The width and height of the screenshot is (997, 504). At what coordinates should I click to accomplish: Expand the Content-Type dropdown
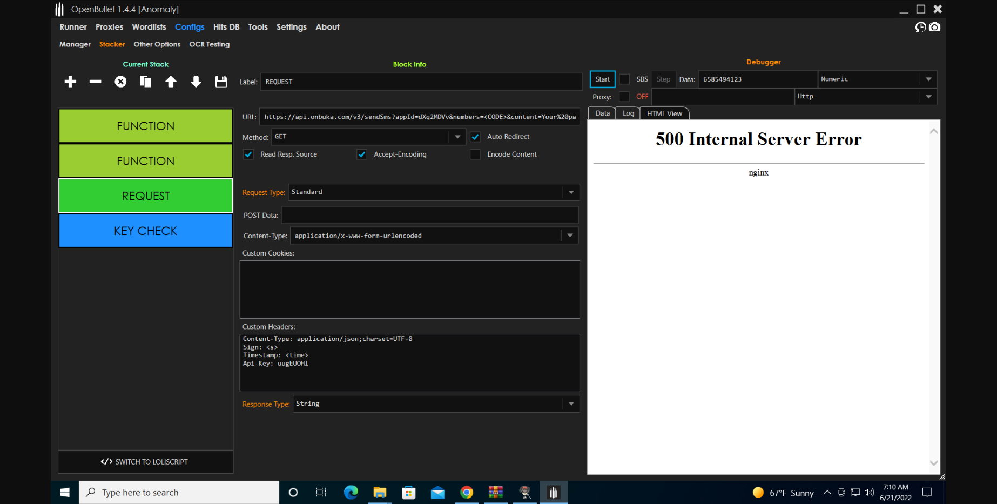tap(570, 236)
